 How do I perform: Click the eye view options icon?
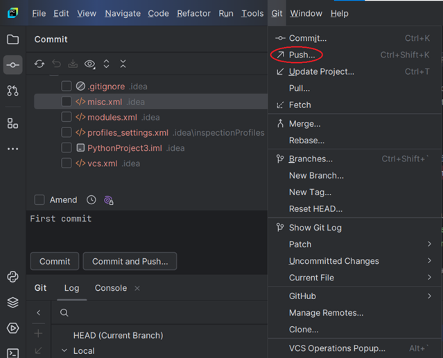point(89,64)
